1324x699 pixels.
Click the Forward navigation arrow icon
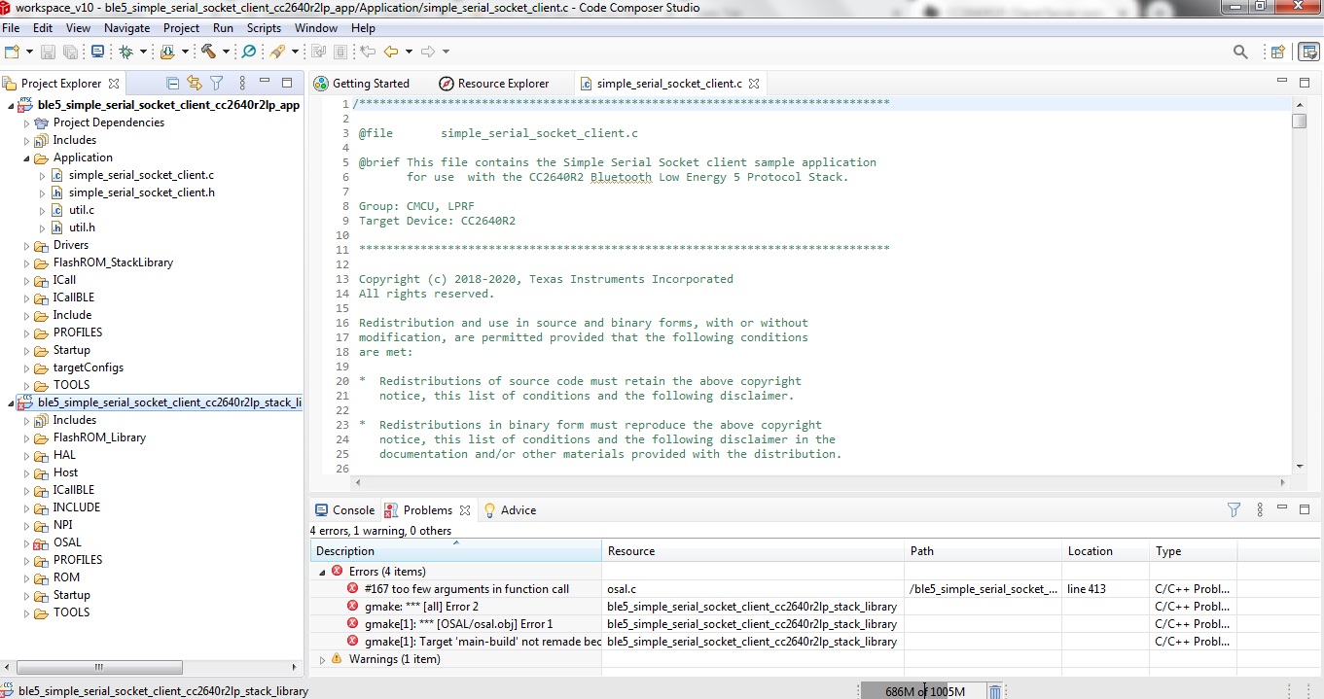click(428, 52)
